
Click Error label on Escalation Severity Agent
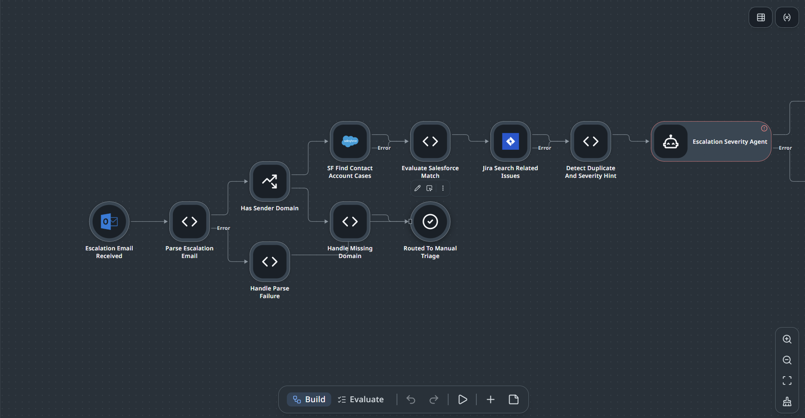coord(785,148)
